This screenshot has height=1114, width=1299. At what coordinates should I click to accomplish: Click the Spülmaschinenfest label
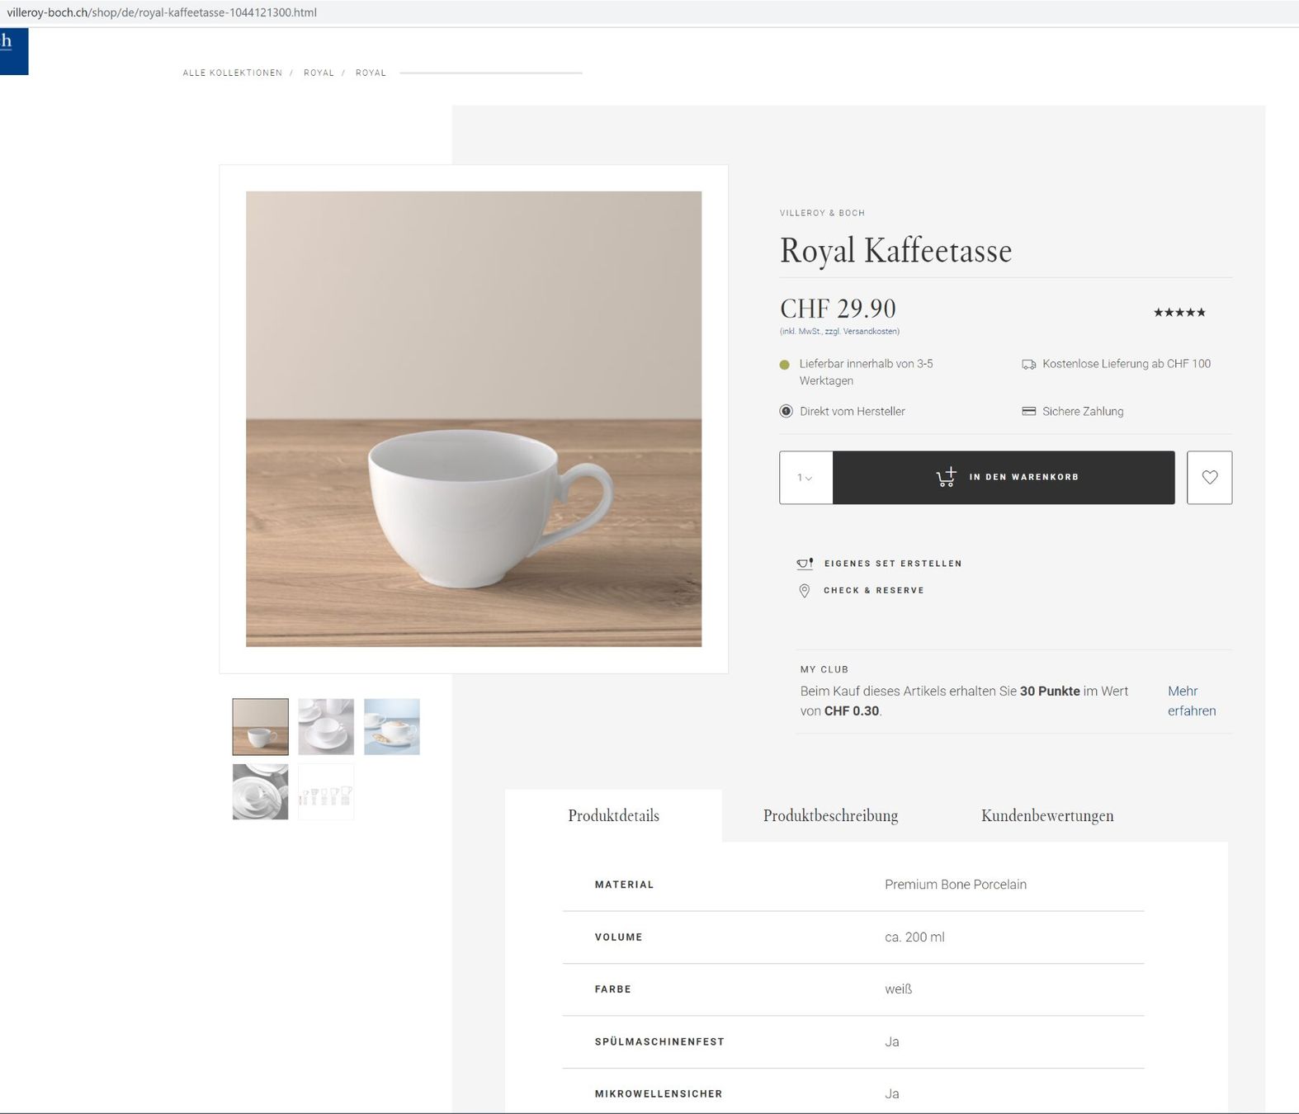click(x=659, y=1042)
